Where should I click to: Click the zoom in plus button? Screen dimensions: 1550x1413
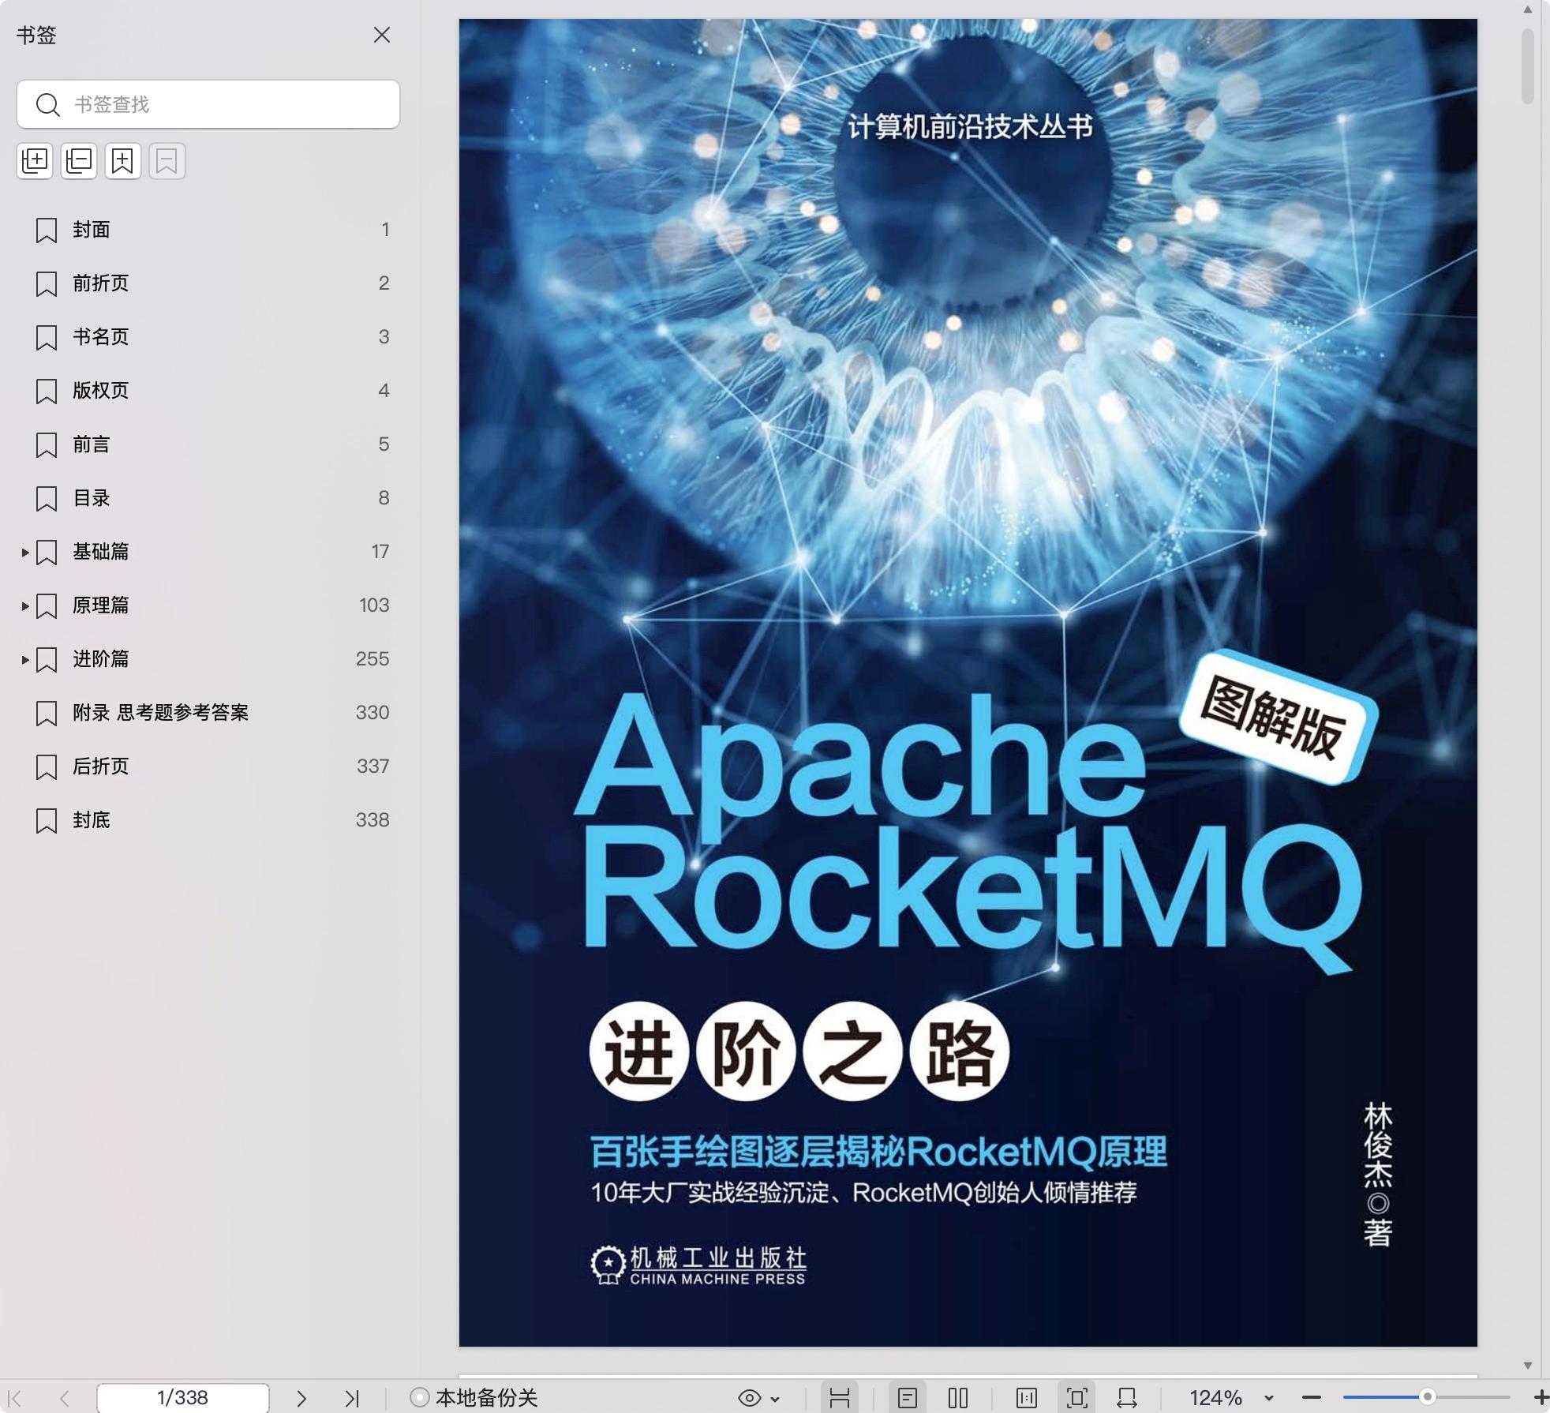point(1541,1398)
